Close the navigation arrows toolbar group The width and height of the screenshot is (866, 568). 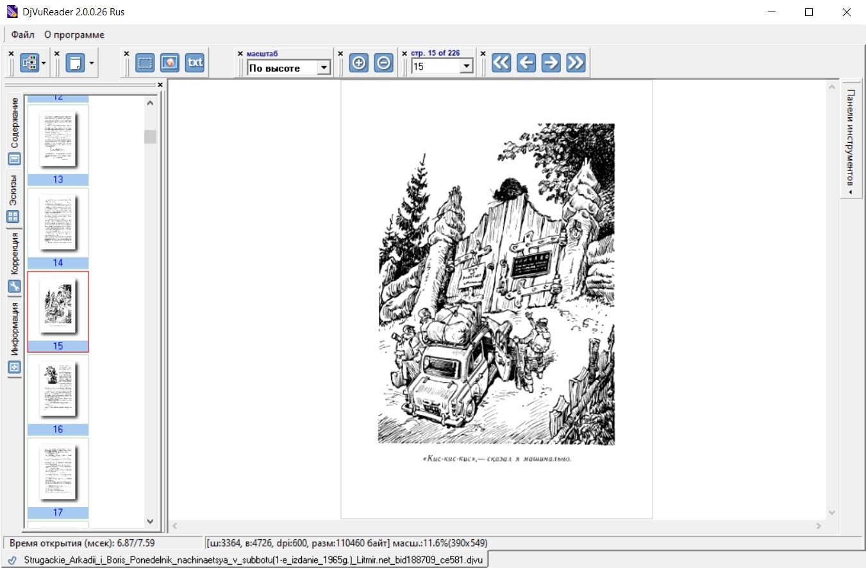[x=483, y=54]
